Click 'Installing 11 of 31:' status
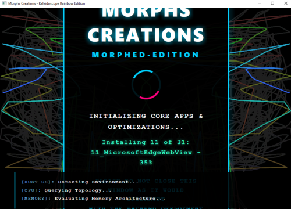Screen dimensions: 291x209 coord(145,142)
